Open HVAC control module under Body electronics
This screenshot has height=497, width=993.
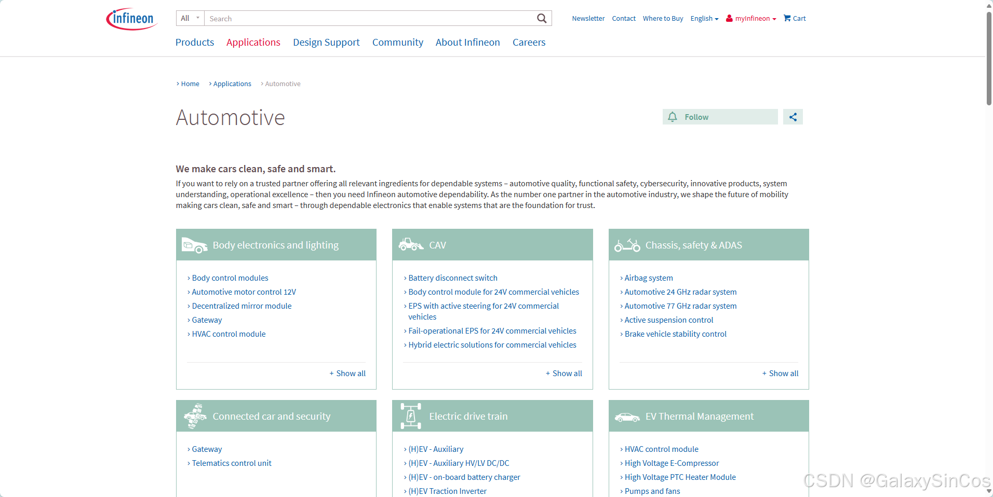pyautogui.click(x=229, y=334)
